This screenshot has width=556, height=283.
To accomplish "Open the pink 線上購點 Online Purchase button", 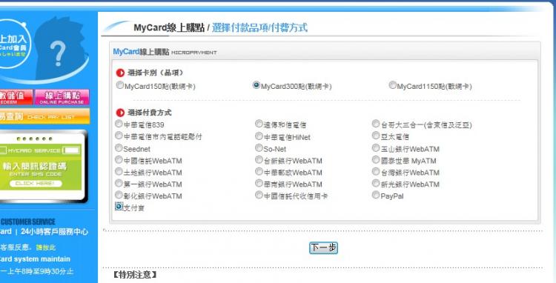I will point(62,97).
